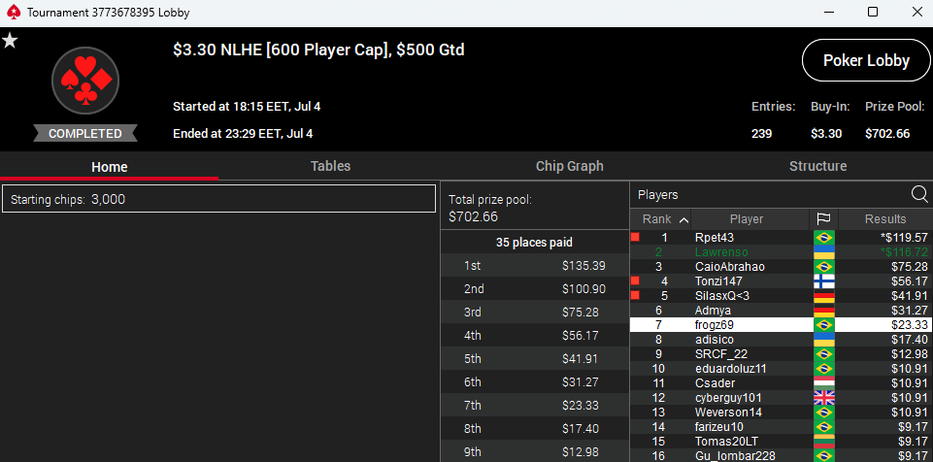Sort players by Rank column arrow

tap(684, 220)
